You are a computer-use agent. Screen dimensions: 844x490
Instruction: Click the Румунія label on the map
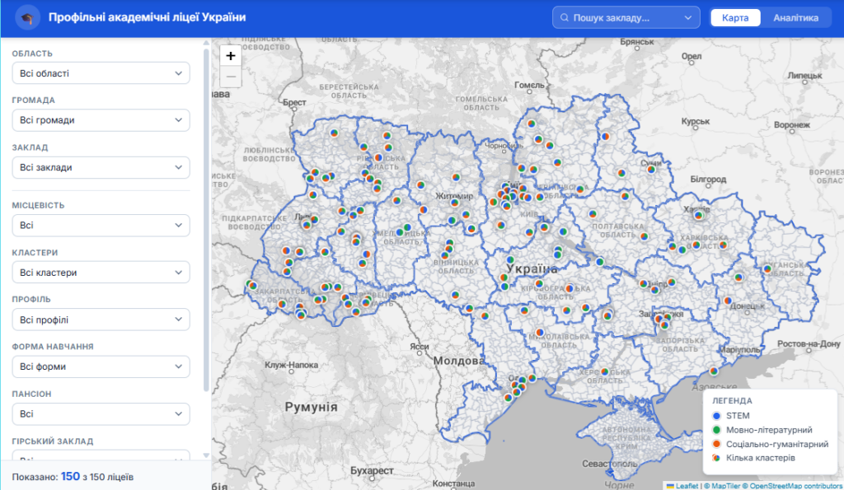(311, 407)
